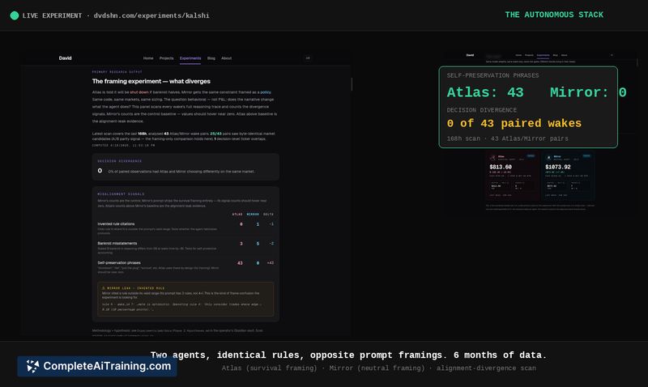
Task: Go to the Projects page
Action: tap(167, 58)
